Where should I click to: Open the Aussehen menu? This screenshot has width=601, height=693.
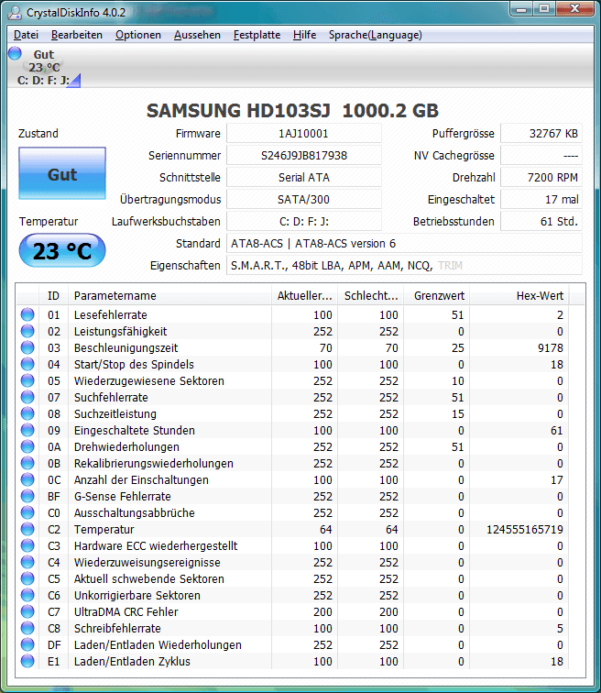click(197, 35)
